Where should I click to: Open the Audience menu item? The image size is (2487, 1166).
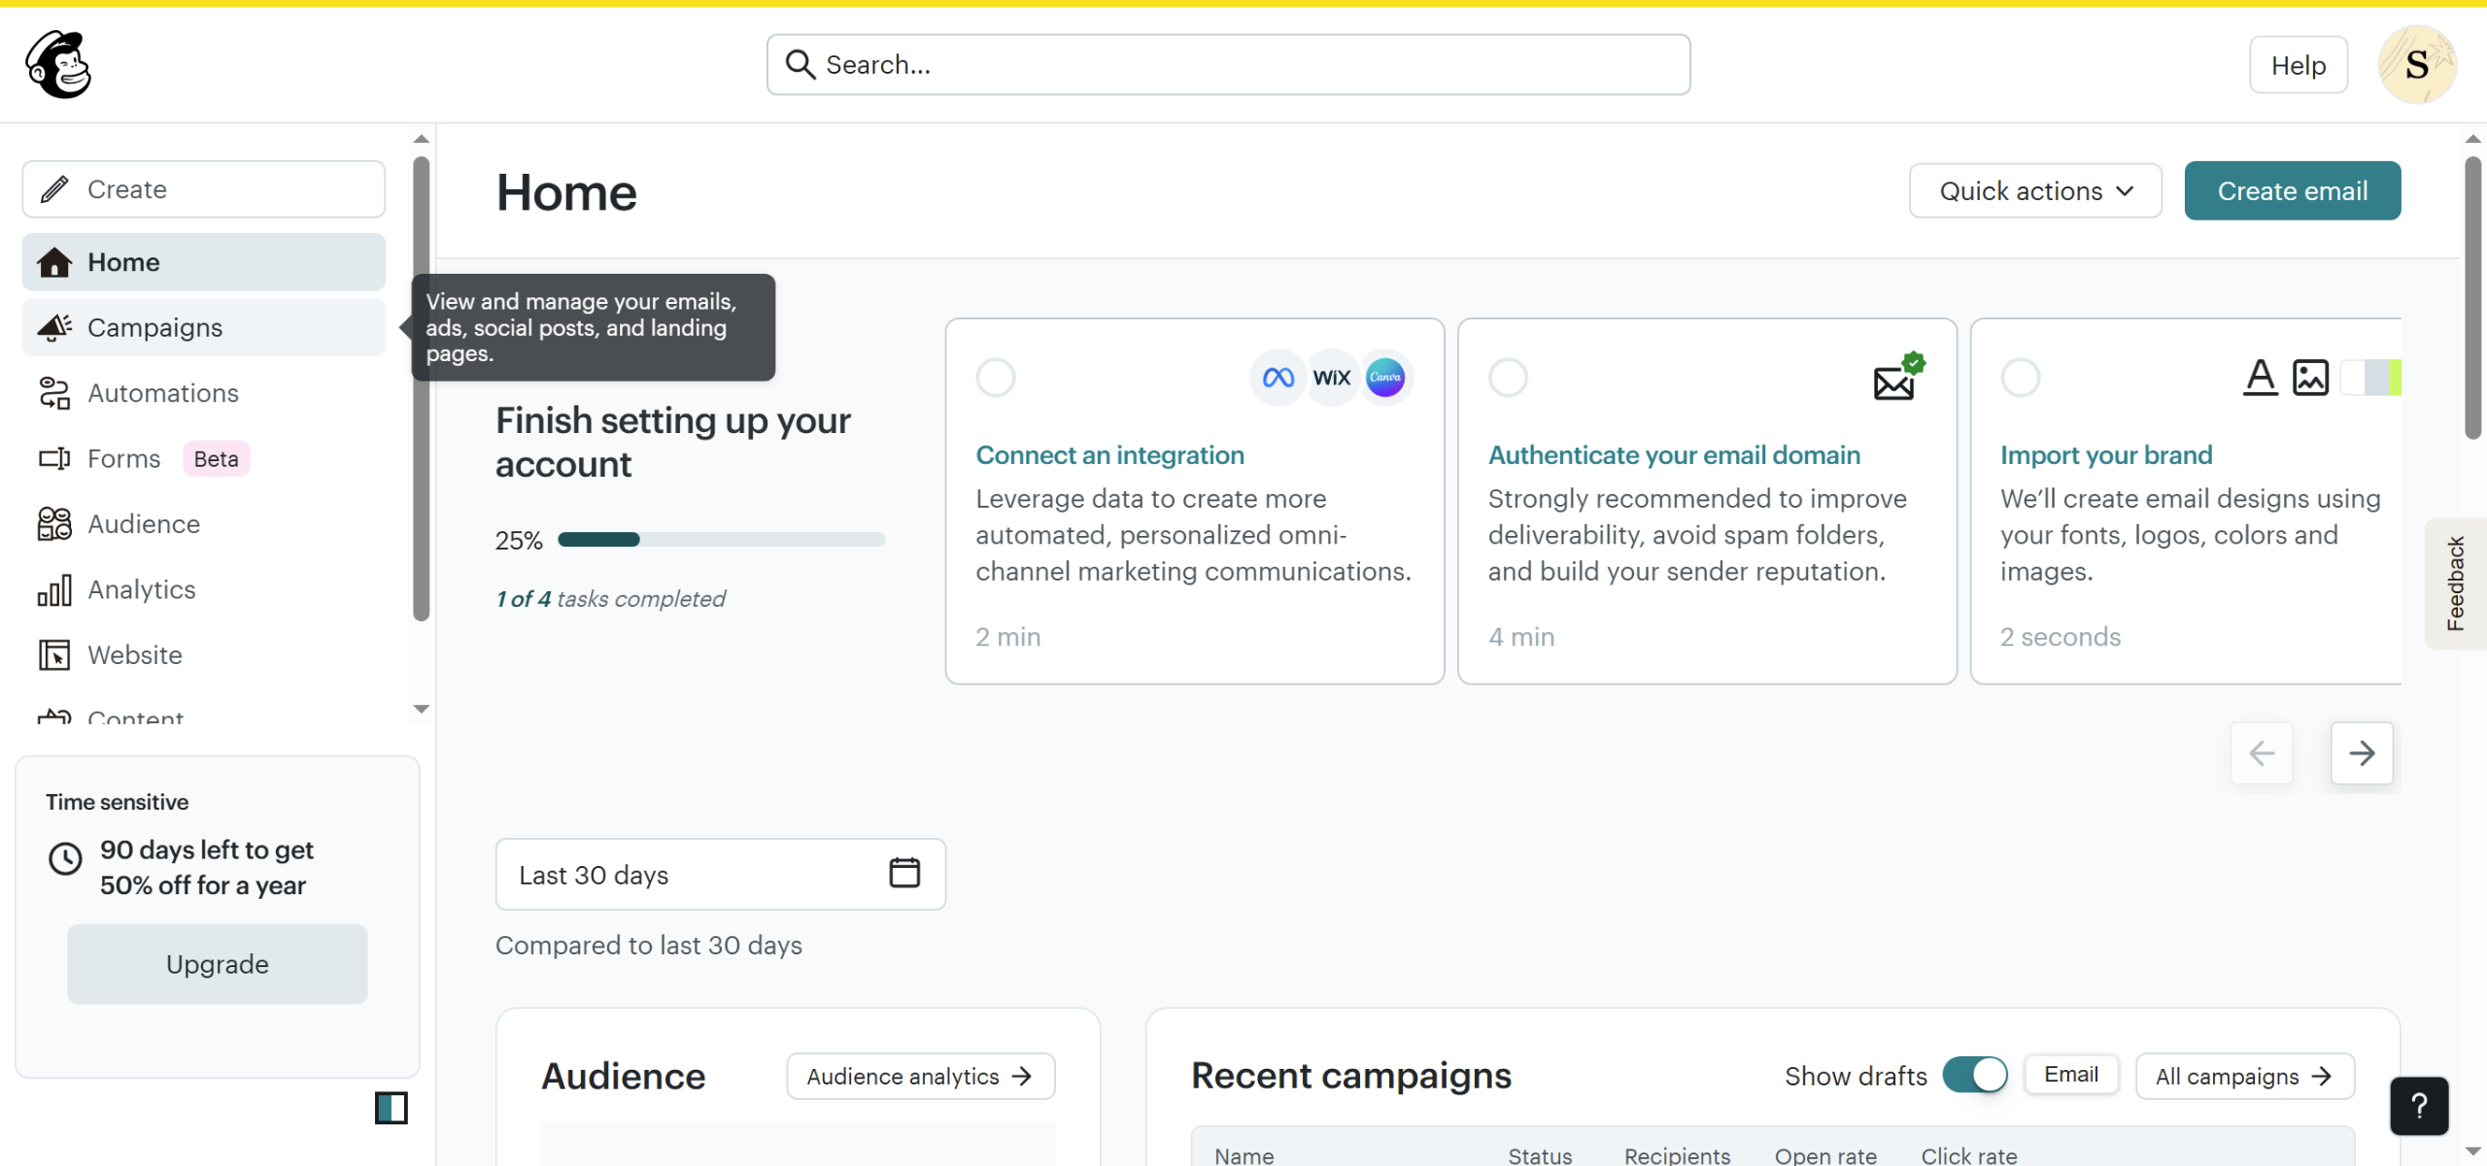pos(144,524)
